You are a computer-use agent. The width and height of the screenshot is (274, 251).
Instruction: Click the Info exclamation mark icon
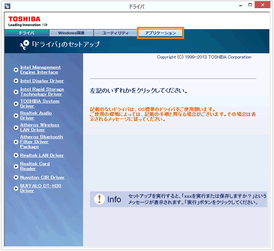click(99, 199)
